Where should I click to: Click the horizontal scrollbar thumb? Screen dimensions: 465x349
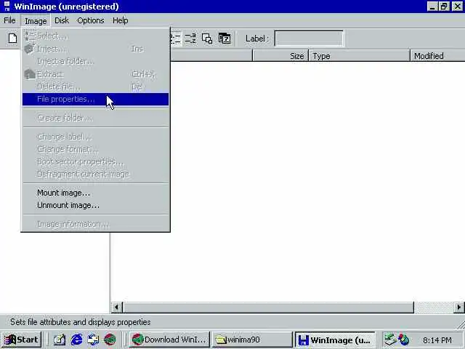pyautogui.click(x=268, y=308)
